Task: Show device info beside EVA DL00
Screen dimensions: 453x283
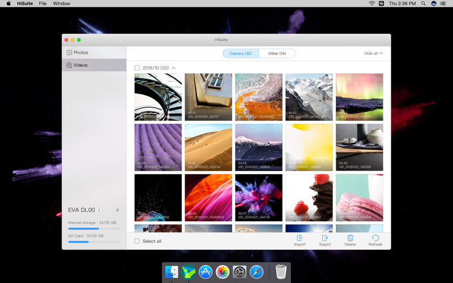Action: (99, 210)
